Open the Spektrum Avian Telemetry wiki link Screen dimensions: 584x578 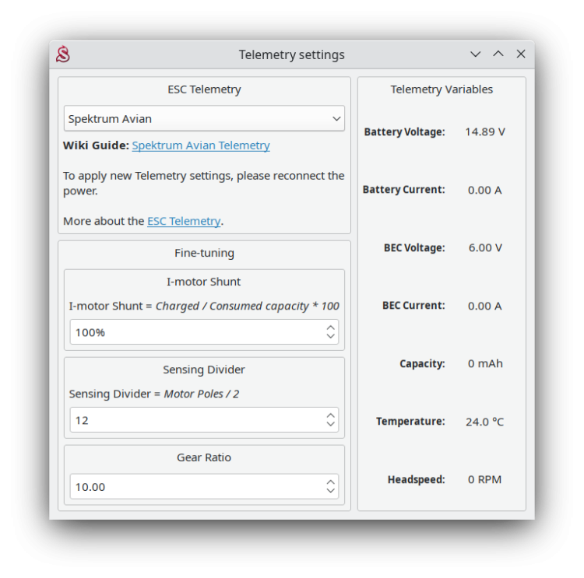click(x=201, y=145)
